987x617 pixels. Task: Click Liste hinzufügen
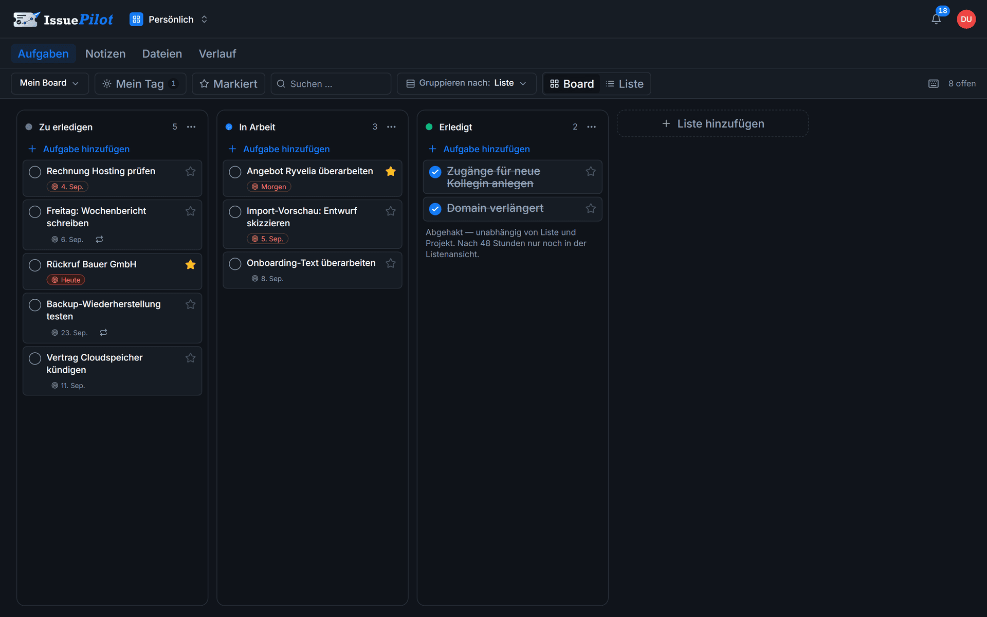click(712, 123)
